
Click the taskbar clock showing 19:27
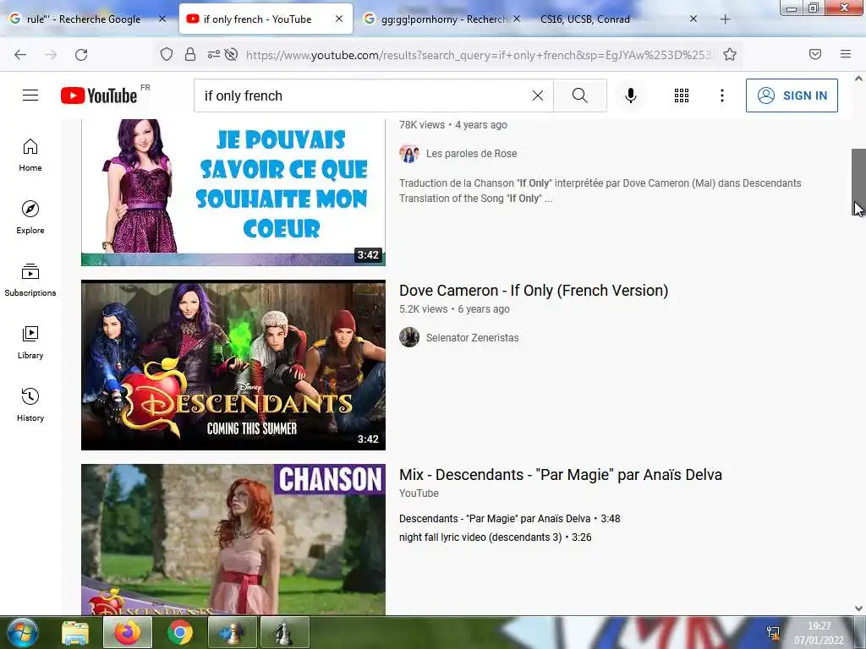(819, 632)
